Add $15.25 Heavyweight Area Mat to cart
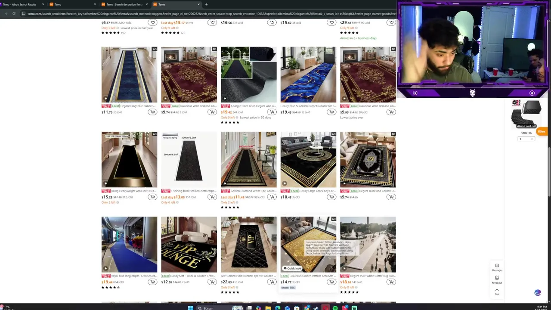Image resolution: width=551 pixels, height=310 pixels. pos(152,197)
